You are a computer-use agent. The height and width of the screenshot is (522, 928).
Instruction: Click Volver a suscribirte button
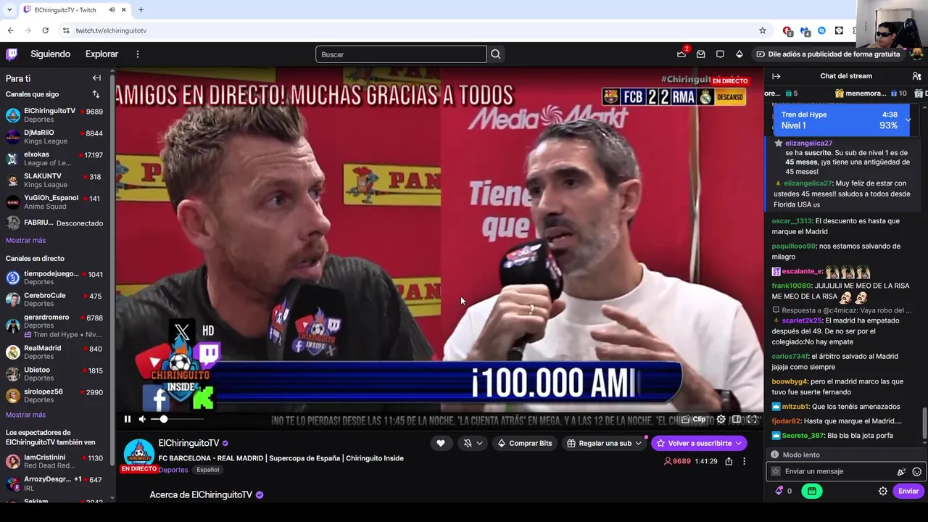point(699,443)
